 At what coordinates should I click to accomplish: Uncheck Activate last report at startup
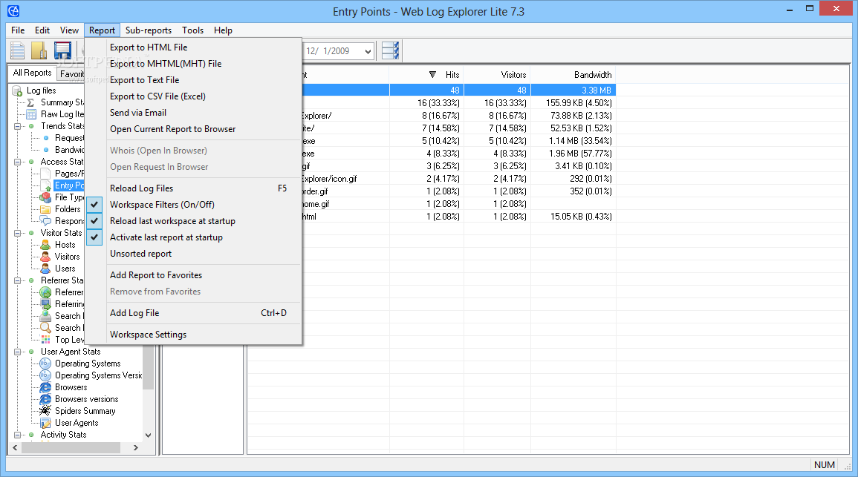(94, 237)
